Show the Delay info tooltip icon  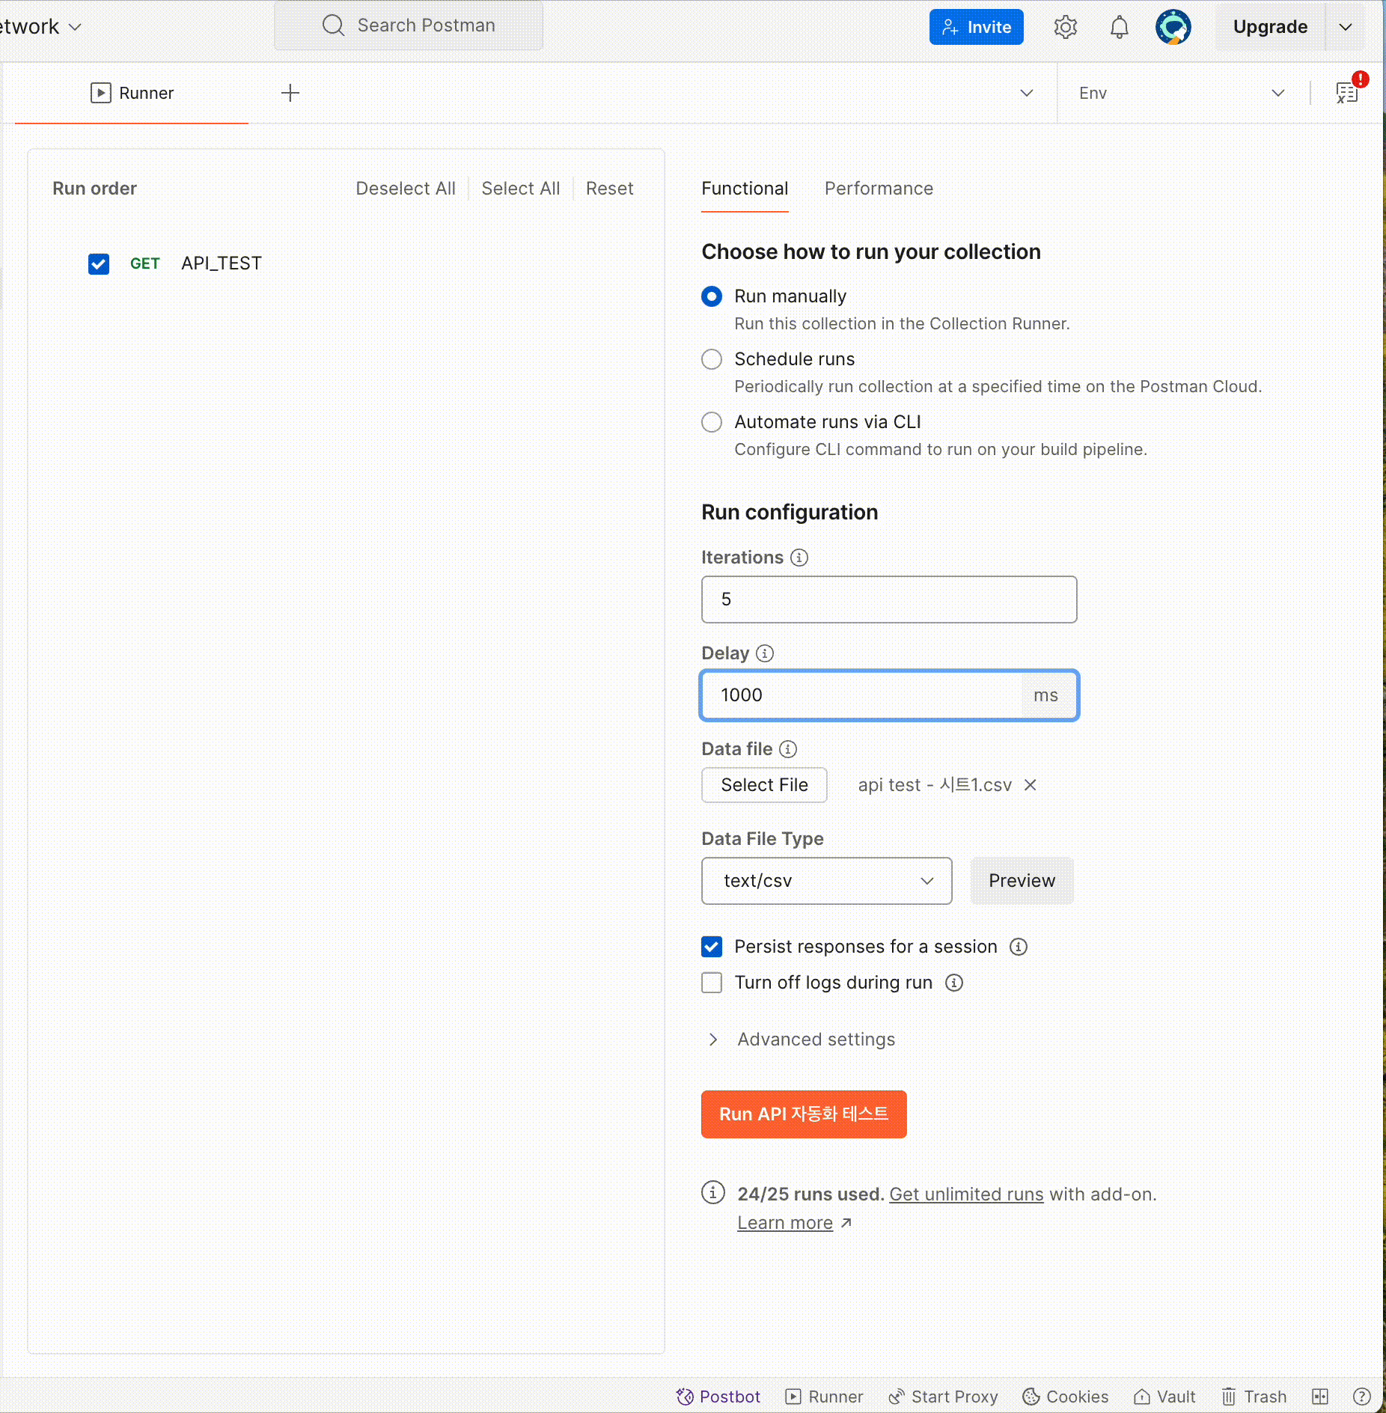(x=765, y=653)
